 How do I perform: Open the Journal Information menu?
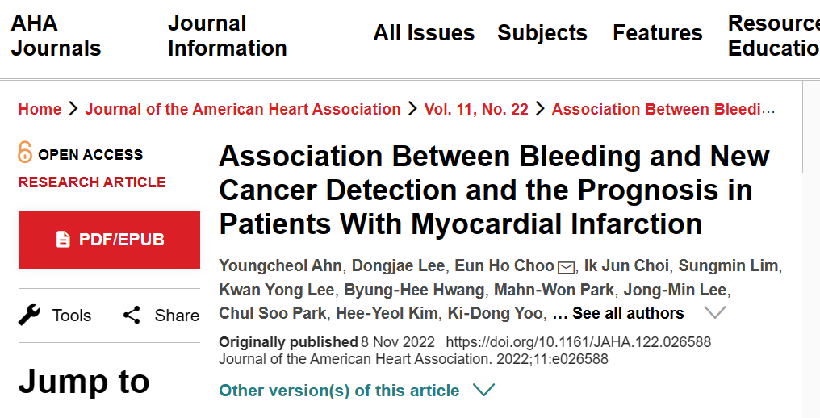click(x=227, y=36)
